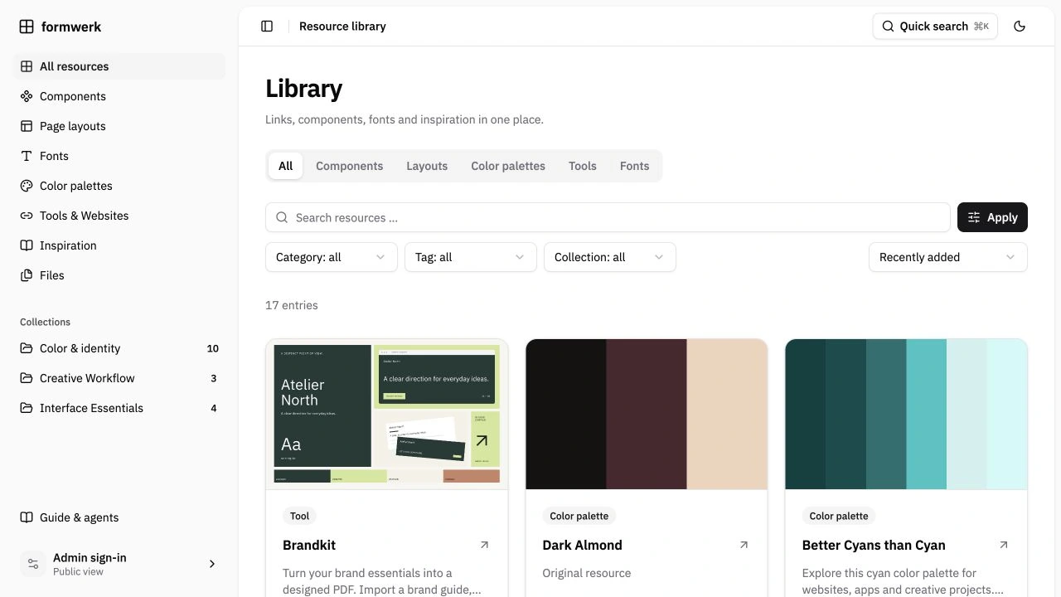Viewport: 1061px width, 597px height.
Task: Open Quick search
Action: click(935, 27)
